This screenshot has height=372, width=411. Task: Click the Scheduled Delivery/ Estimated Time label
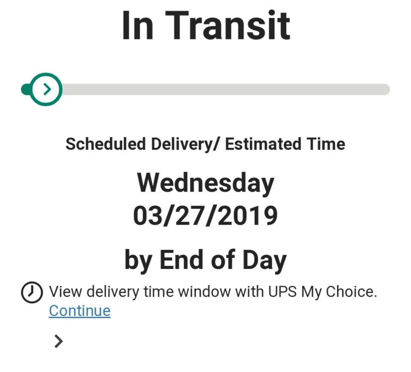pos(205,144)
